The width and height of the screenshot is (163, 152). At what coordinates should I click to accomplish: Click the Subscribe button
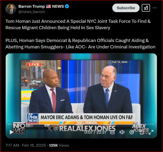point(126,8)
